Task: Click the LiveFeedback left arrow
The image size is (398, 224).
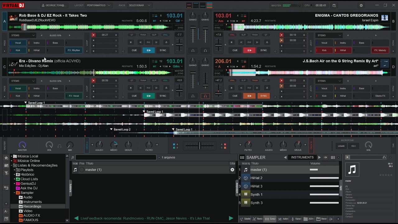Action: [76, 218]
